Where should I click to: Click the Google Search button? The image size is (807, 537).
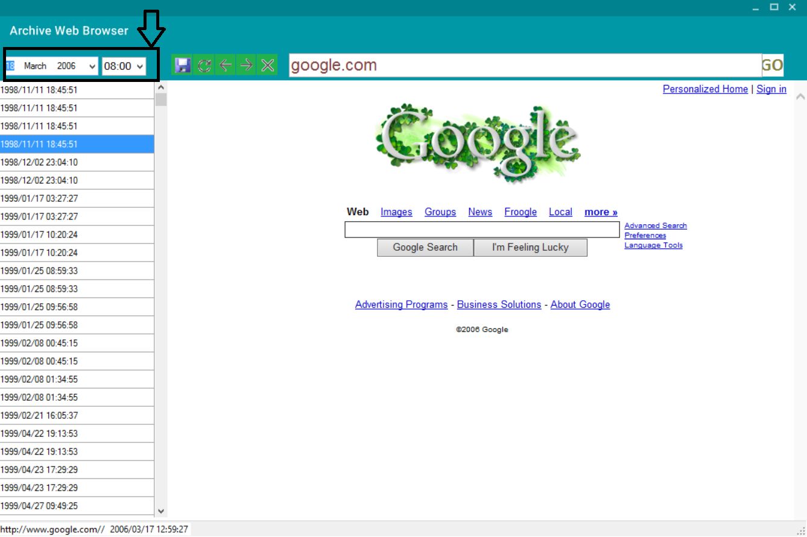pos(425,247)
